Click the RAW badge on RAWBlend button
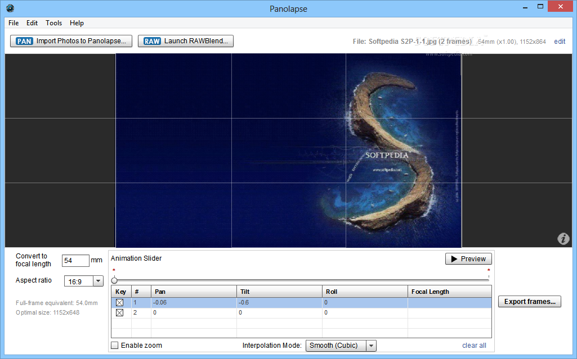 pyautogui.click(x=152, y=41)
